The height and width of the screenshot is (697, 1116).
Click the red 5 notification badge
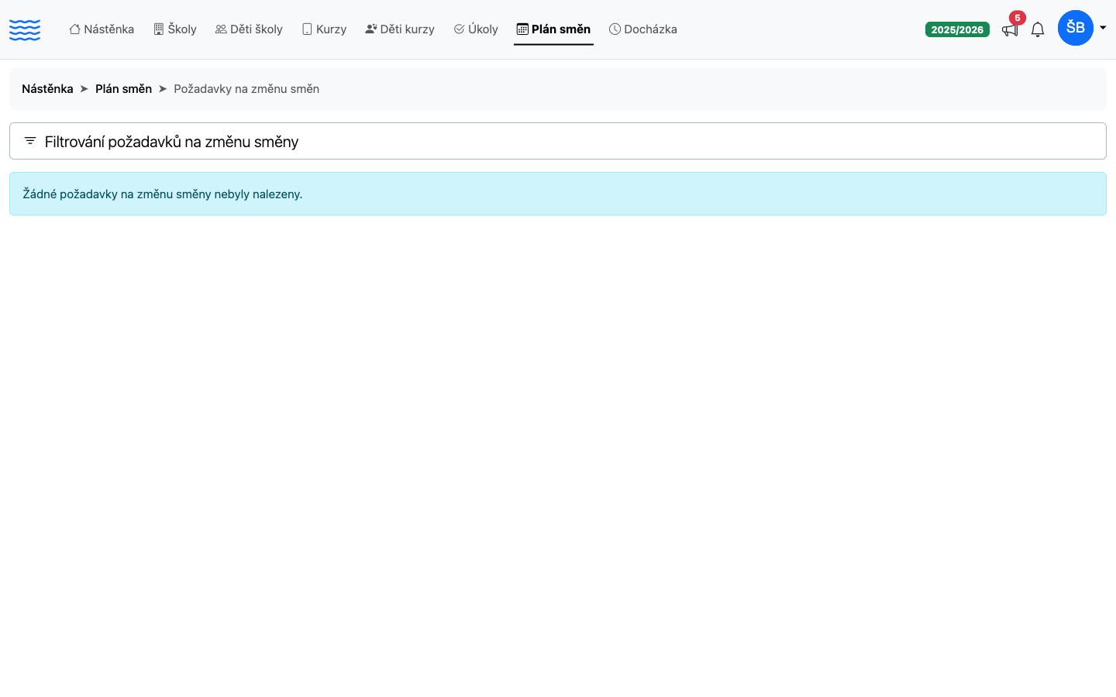(x=1018, y=18)
